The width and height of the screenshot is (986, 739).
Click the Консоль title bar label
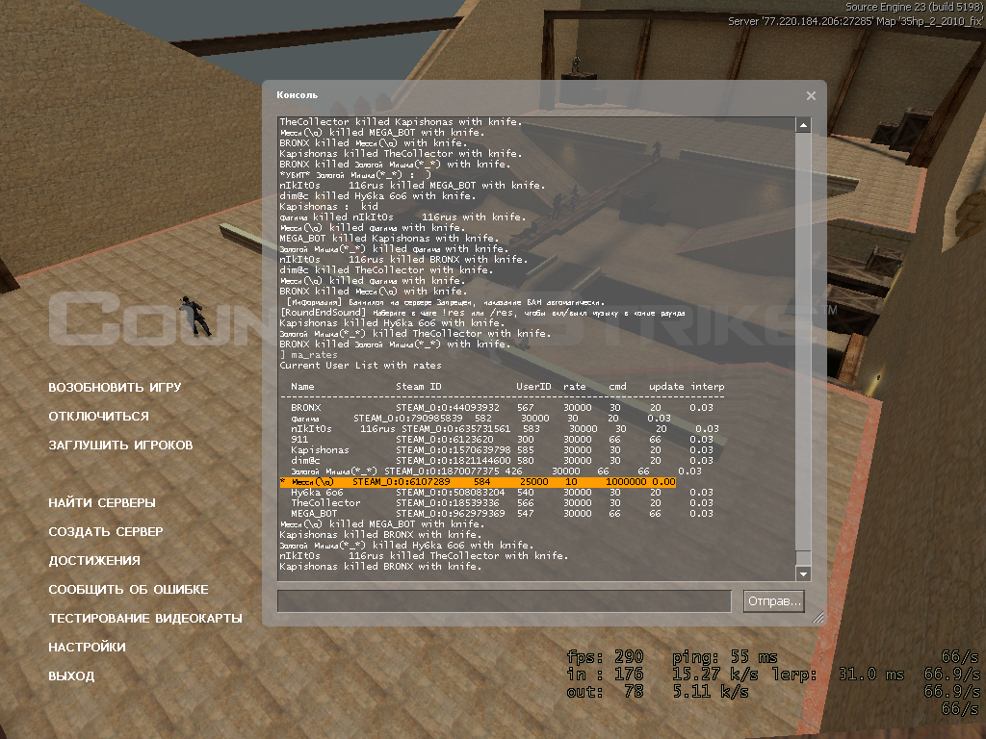click(297, 95)
